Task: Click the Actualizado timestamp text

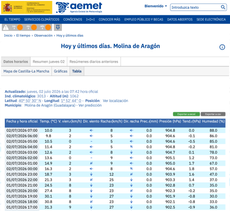Action: pyautogui.click(x=62, y=92)
